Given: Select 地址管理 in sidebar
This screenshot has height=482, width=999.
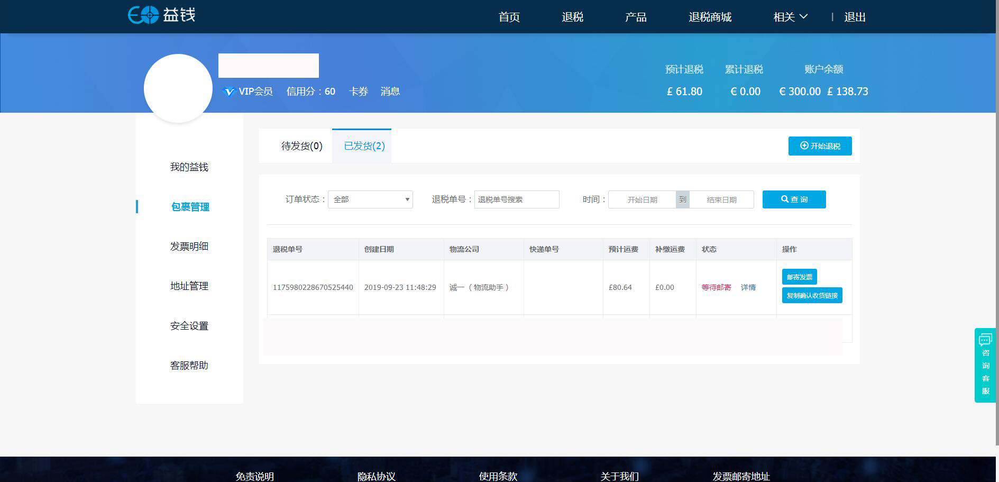Looking at the screenshot, I should click(189, 286).
